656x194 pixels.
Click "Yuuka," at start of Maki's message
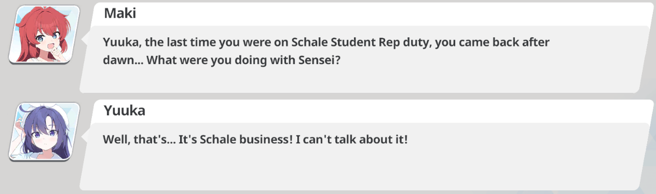pyautogui.click(x=120, y=42)
